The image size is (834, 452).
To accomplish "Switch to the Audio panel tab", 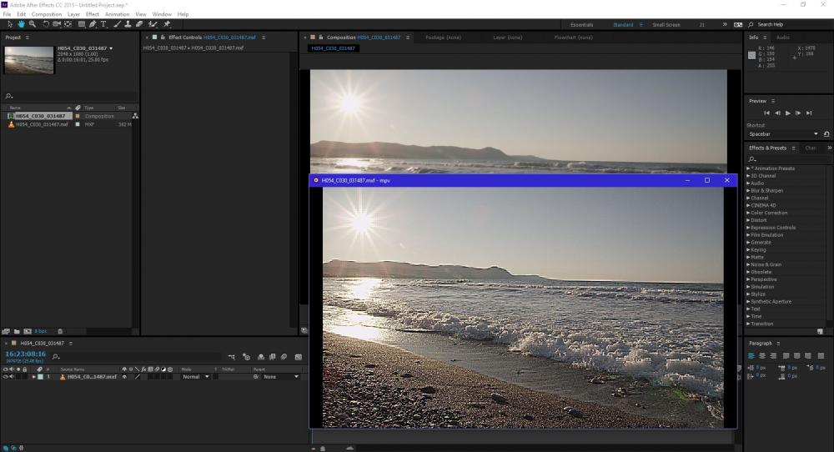I will coord(783,38).
